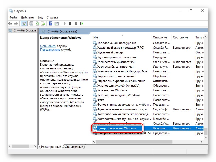This screenshot has height=162, width=216.
Task: Select Функциональные возможности для ... service
Action: pyautogui.click(x=123, y=109)
